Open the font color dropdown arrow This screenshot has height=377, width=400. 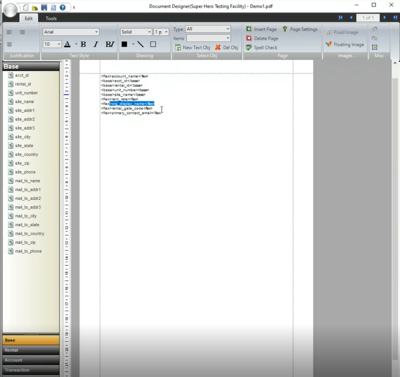(76, 44)
